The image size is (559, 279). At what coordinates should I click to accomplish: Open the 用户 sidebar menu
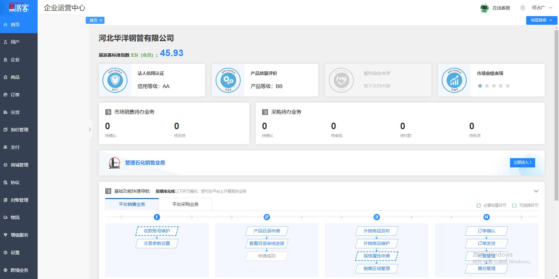tap(19, 42)
